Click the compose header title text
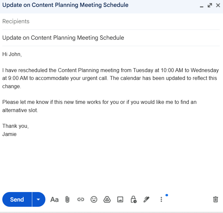This screenshot has height=213, width=223. [x=65, y=5]
